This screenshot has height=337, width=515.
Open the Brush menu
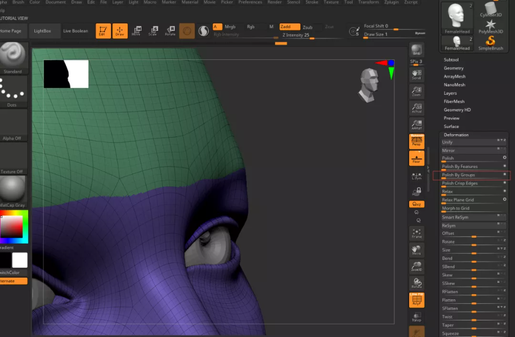[18, 2]
